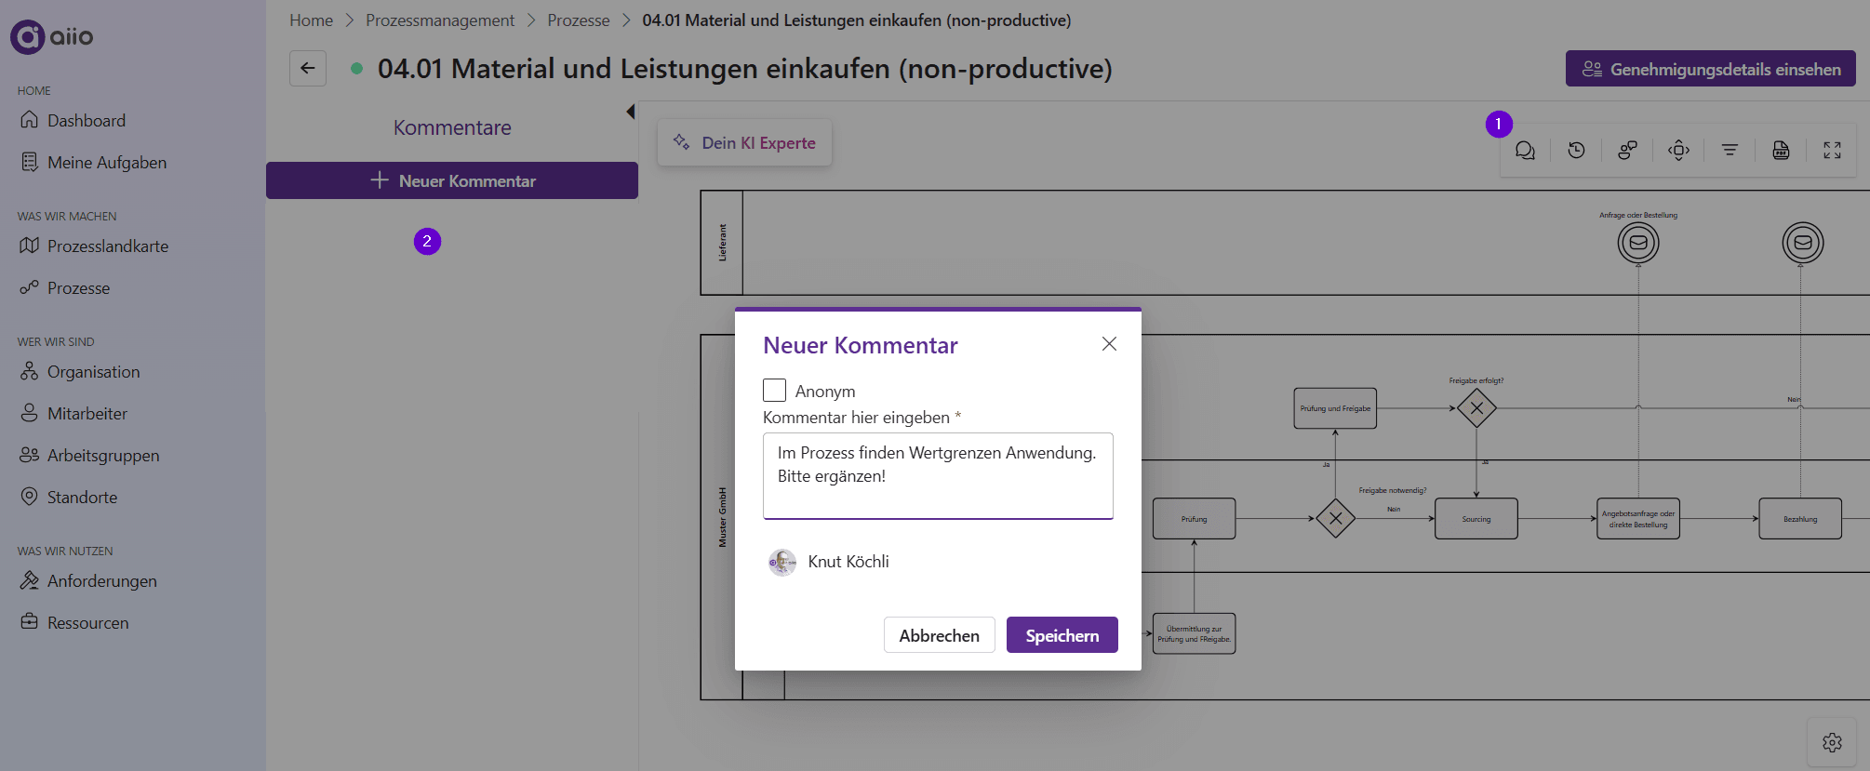Open Dein KI Experte assistant
Image resolution: width=1870 pixels, height=771 pixels.
click(744, 142)
